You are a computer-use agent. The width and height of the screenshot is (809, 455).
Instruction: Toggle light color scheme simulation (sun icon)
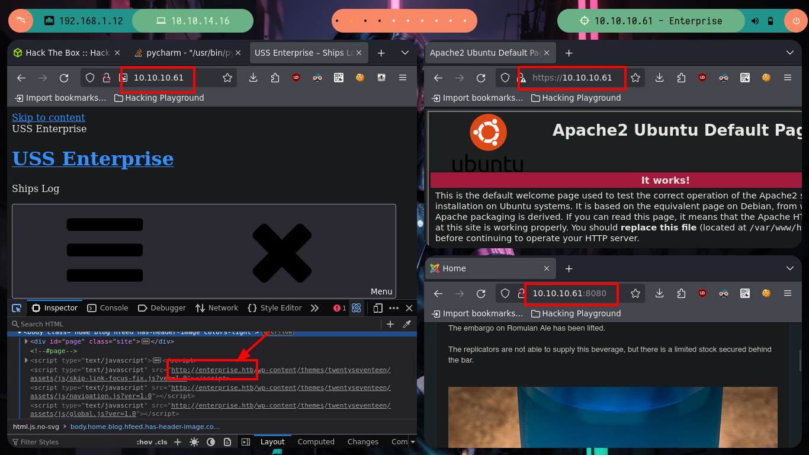pos(194,442)
